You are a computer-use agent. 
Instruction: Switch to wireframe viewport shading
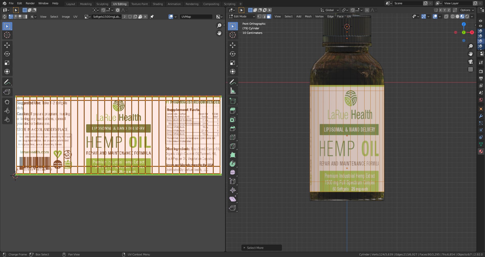pos(453,16)
